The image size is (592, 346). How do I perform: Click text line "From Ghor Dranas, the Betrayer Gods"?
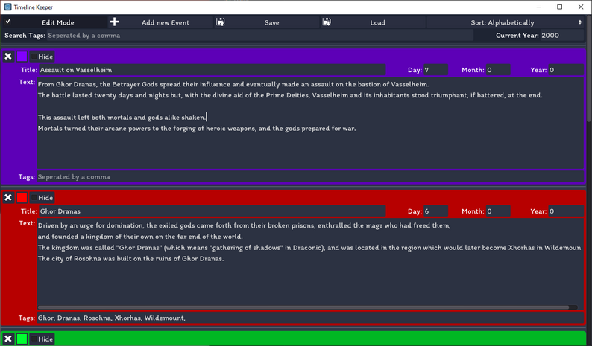(233, 84)
